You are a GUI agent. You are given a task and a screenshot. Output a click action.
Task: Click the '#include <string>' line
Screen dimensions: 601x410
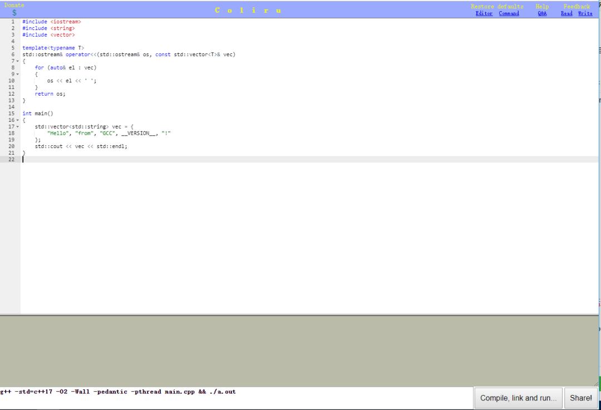pos(48,28)
